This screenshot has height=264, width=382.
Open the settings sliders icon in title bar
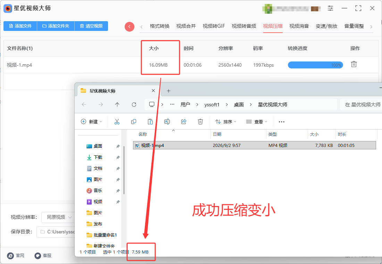coord(330,8)
